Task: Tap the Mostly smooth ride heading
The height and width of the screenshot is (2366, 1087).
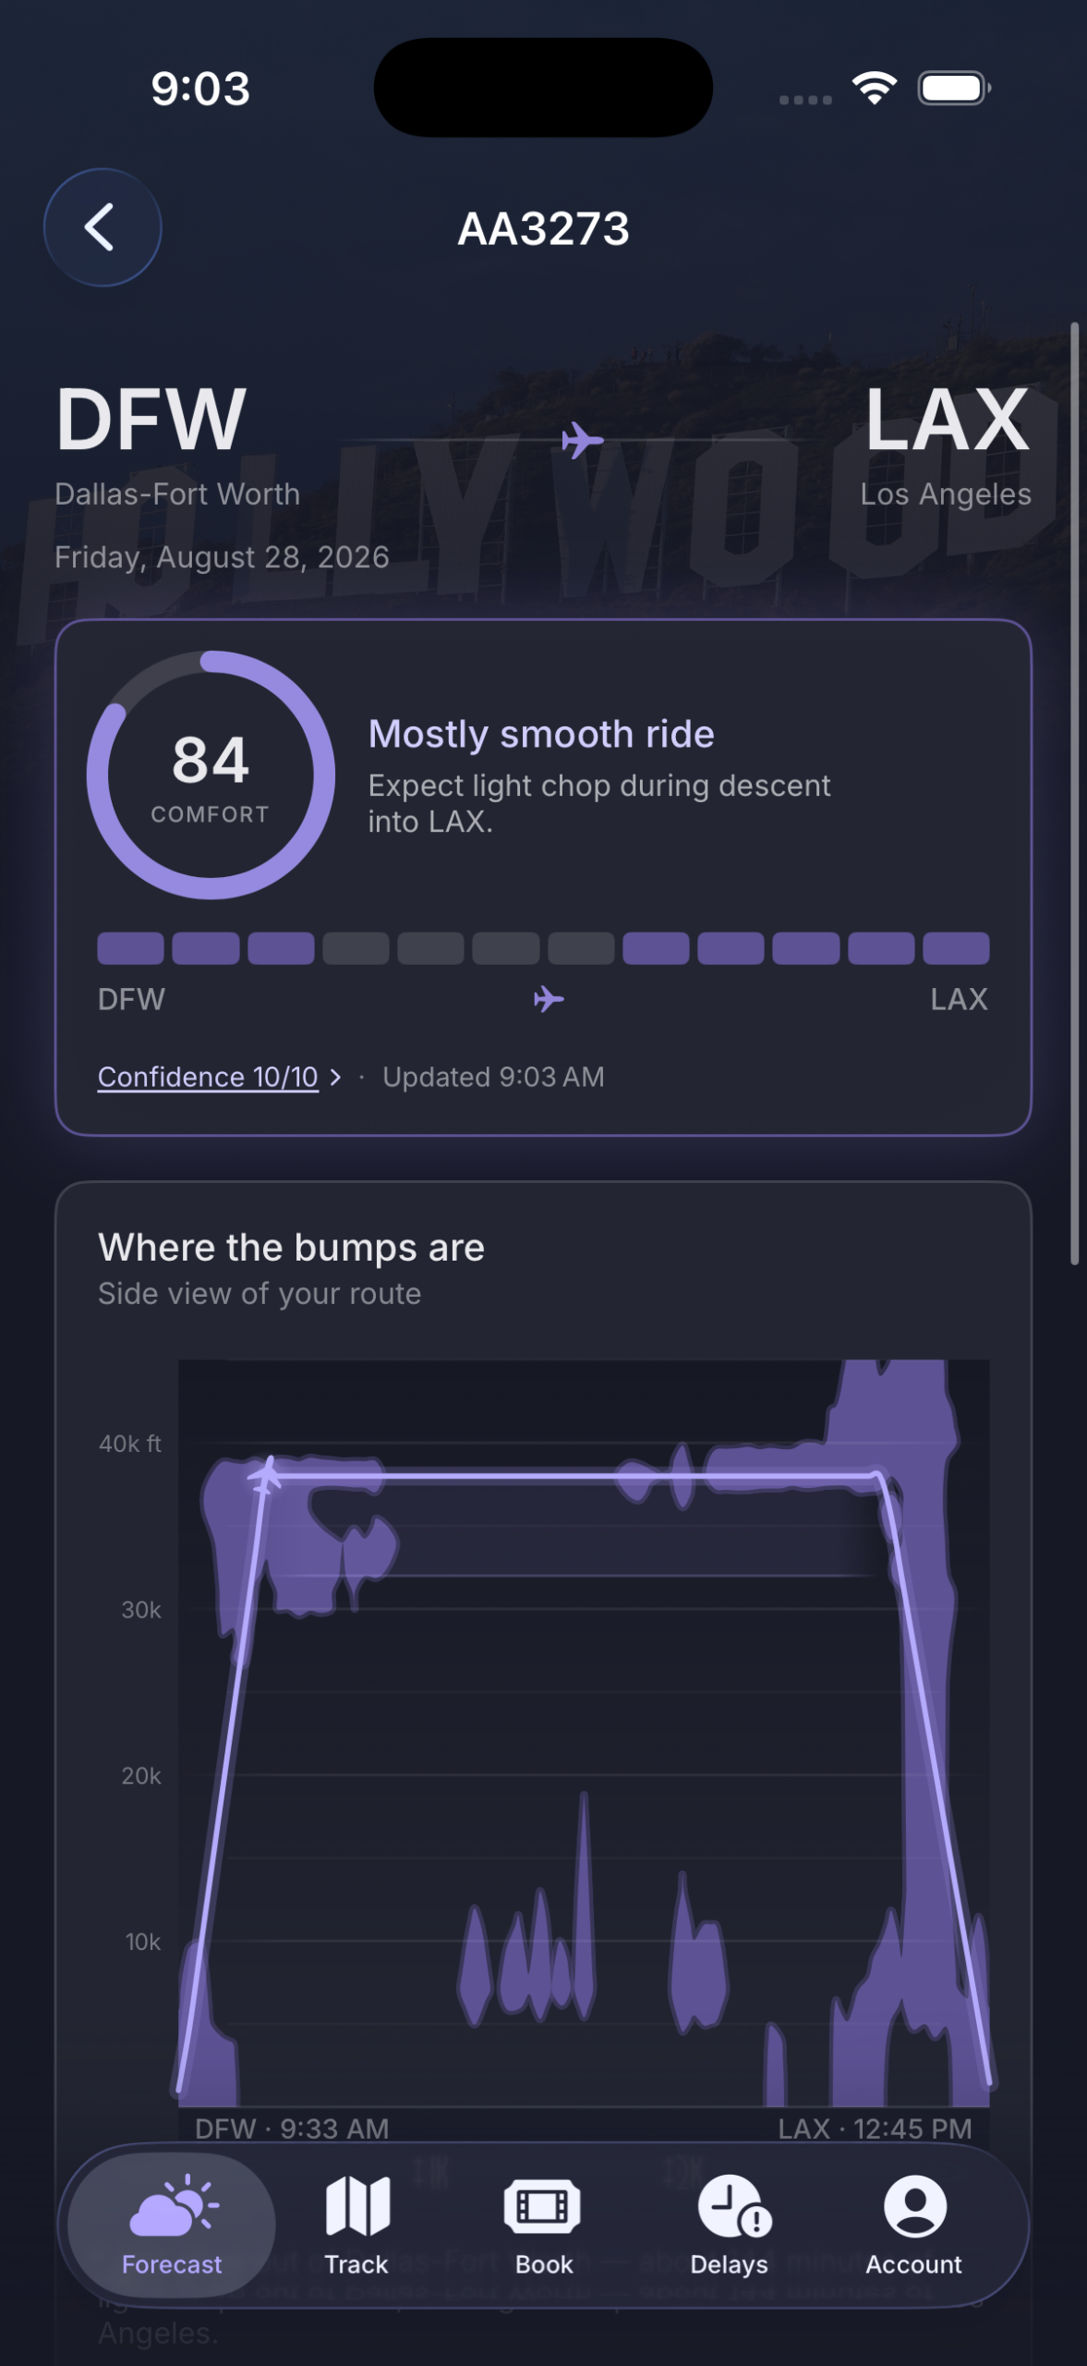Action: (x=541, y=734)
